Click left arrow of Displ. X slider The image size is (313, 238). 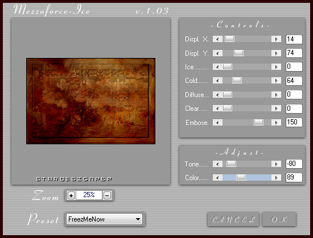(x=217, y=39)
